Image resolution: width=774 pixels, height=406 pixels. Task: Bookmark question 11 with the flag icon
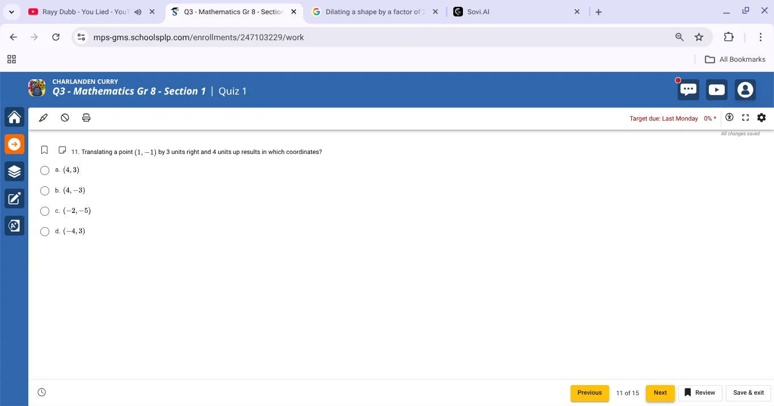[x=44, y=149]
